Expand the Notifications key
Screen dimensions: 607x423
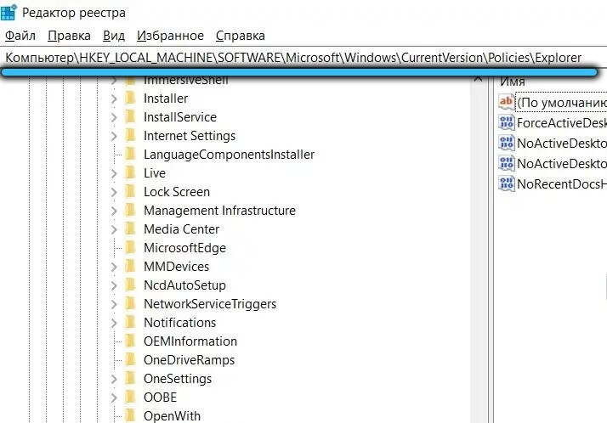114,323
